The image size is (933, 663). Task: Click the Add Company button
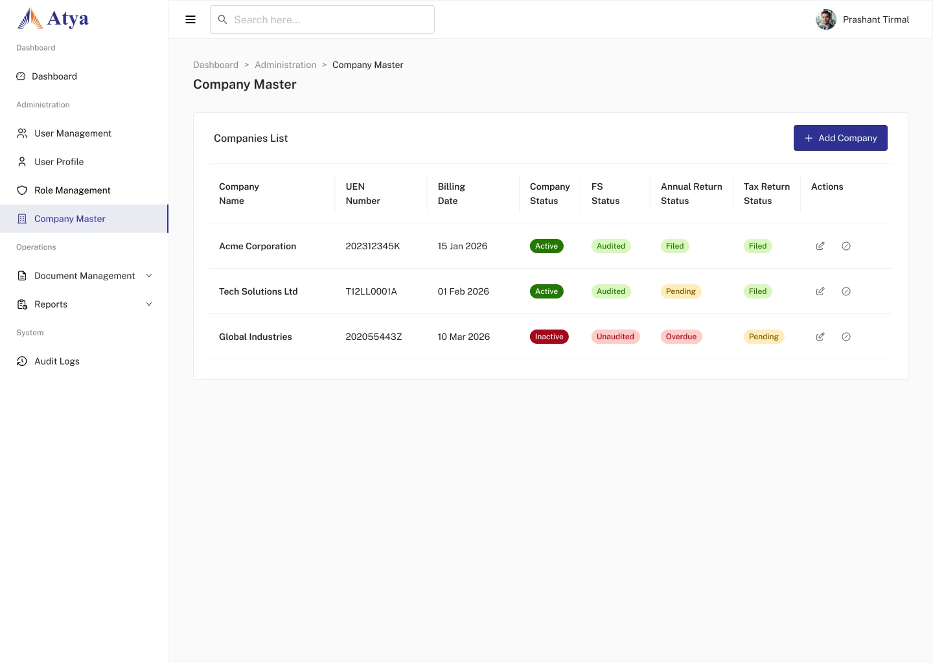(840, 138)
